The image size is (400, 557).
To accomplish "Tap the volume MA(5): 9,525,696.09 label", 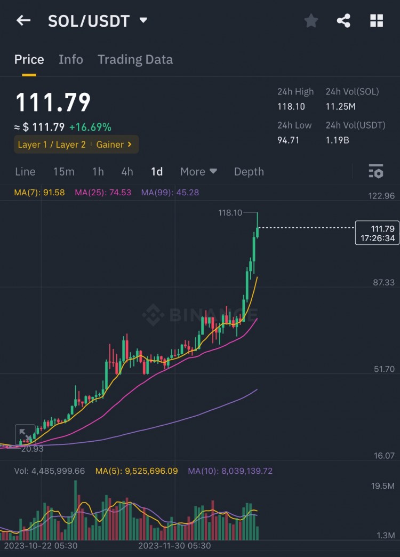I will pyautogui.click(x=137, y=471).
